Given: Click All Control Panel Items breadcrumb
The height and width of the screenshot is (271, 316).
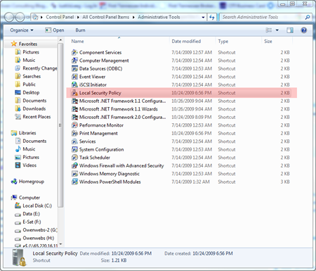Looking at the screenshot, I should click(x=105, y=17).
